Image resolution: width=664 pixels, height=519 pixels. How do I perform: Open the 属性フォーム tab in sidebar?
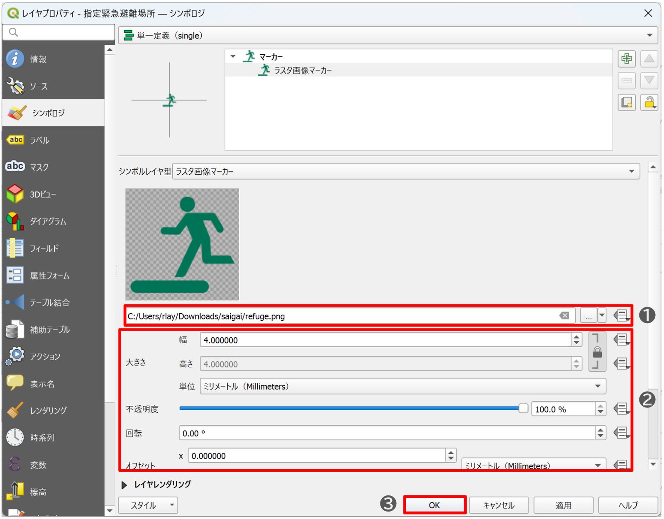53,275
